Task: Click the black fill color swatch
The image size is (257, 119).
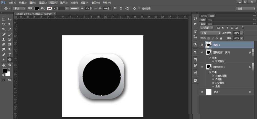Action: (37, 8)
